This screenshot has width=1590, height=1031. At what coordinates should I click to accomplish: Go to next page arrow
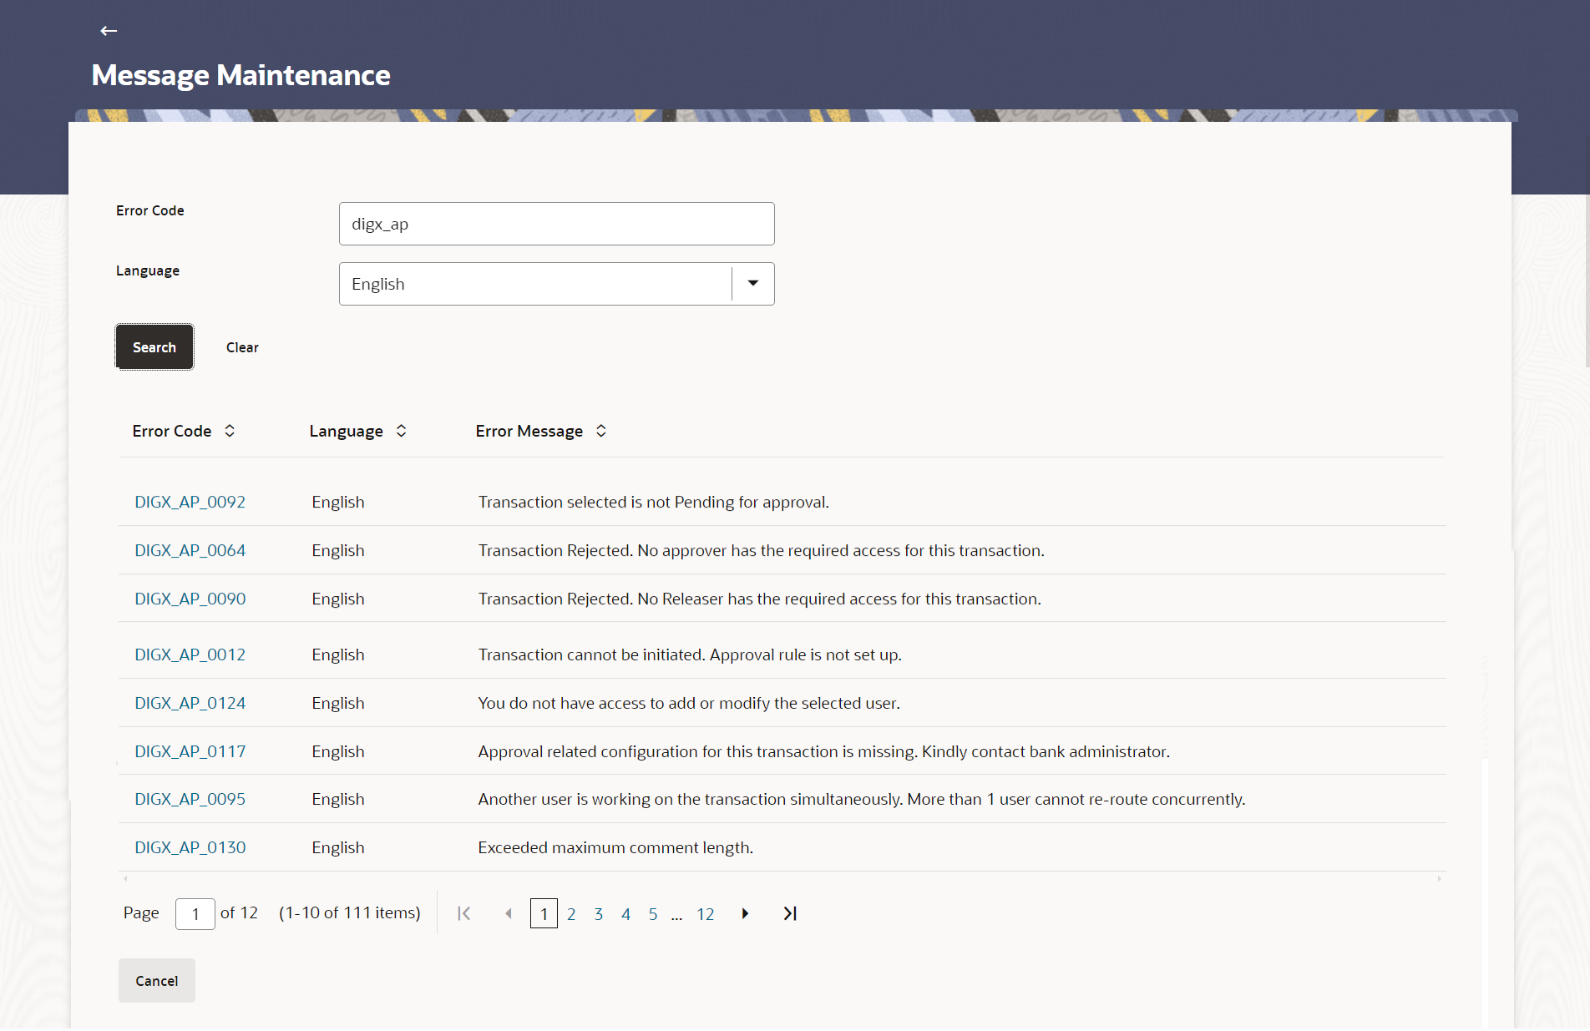click(x=745, y=913)
